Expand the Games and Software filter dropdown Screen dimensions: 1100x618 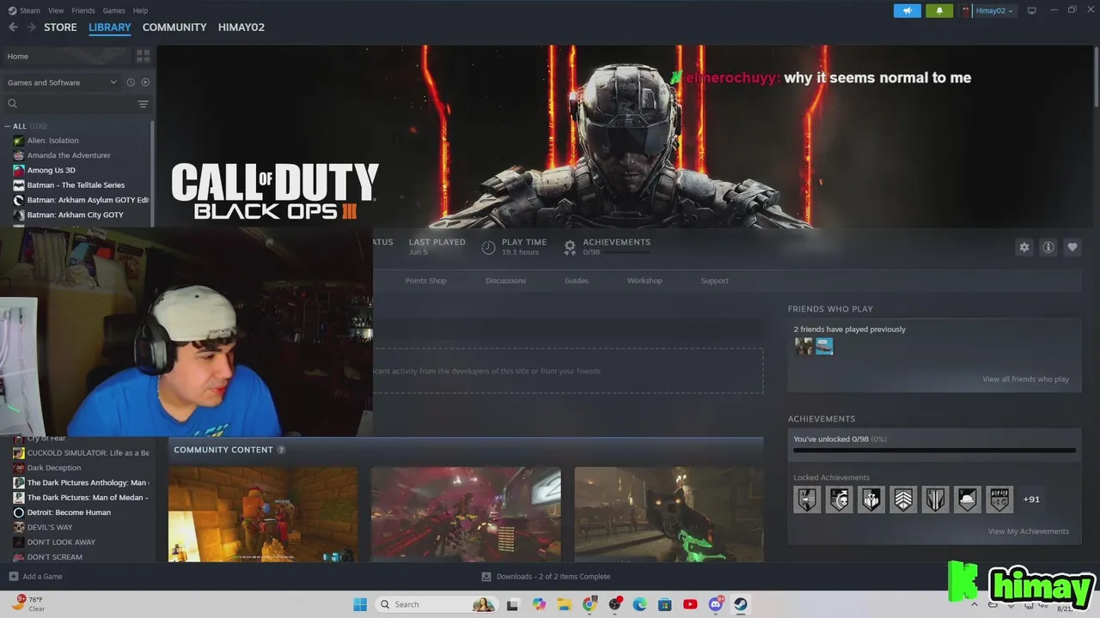62,82
